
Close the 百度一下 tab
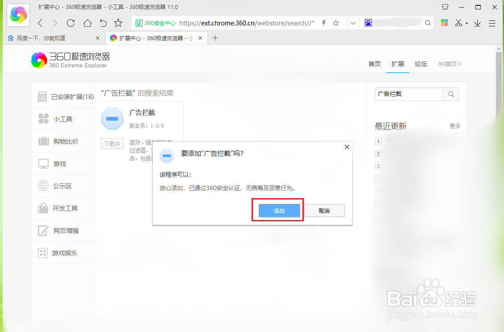tap(98, 38)
